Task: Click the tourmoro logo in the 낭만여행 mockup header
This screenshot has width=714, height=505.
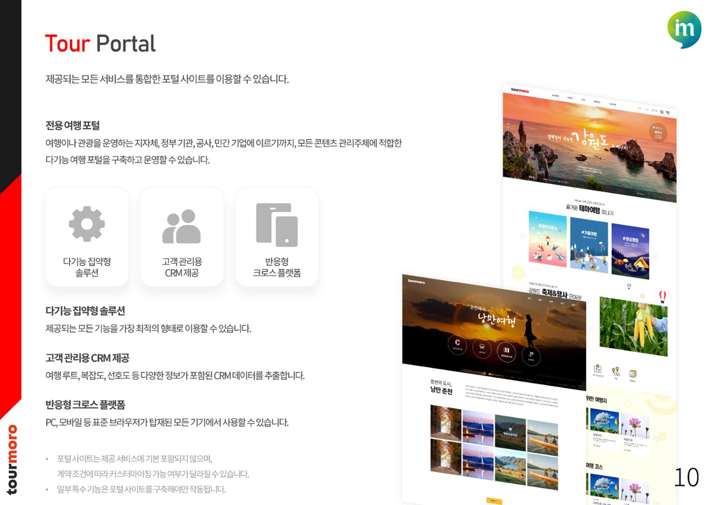Action: click(416, 281)
